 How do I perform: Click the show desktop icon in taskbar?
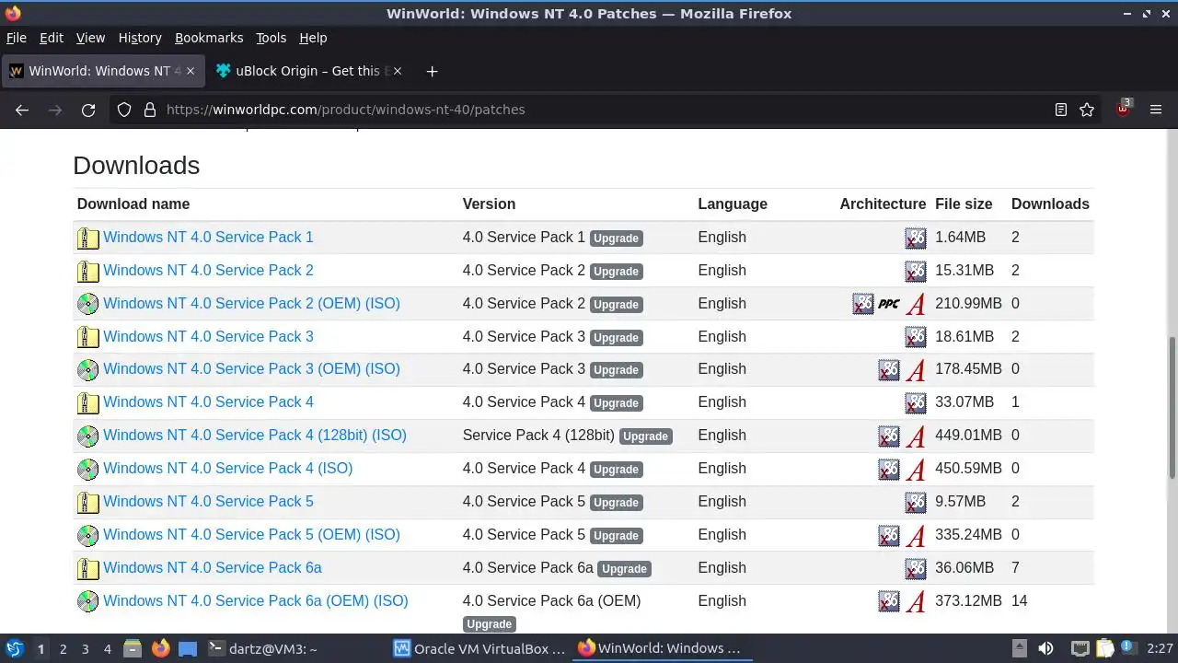[x=188, y=649]
